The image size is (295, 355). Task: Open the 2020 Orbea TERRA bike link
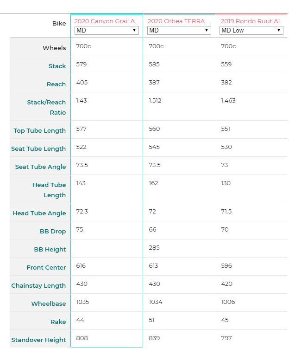tap(179, 21)
